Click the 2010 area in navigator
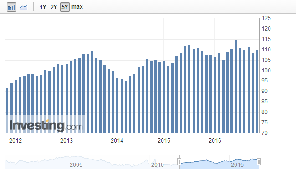Image resolution: width=296 pixels, height=174 pixels. tap(158, 165)
